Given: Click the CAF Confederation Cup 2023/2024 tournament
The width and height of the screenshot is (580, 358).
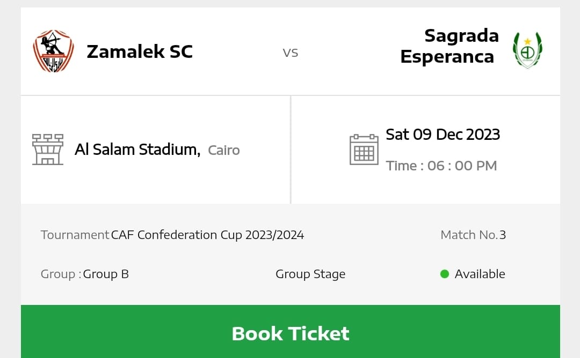Looking at the screenshot, I should click(x=207, y=235).
